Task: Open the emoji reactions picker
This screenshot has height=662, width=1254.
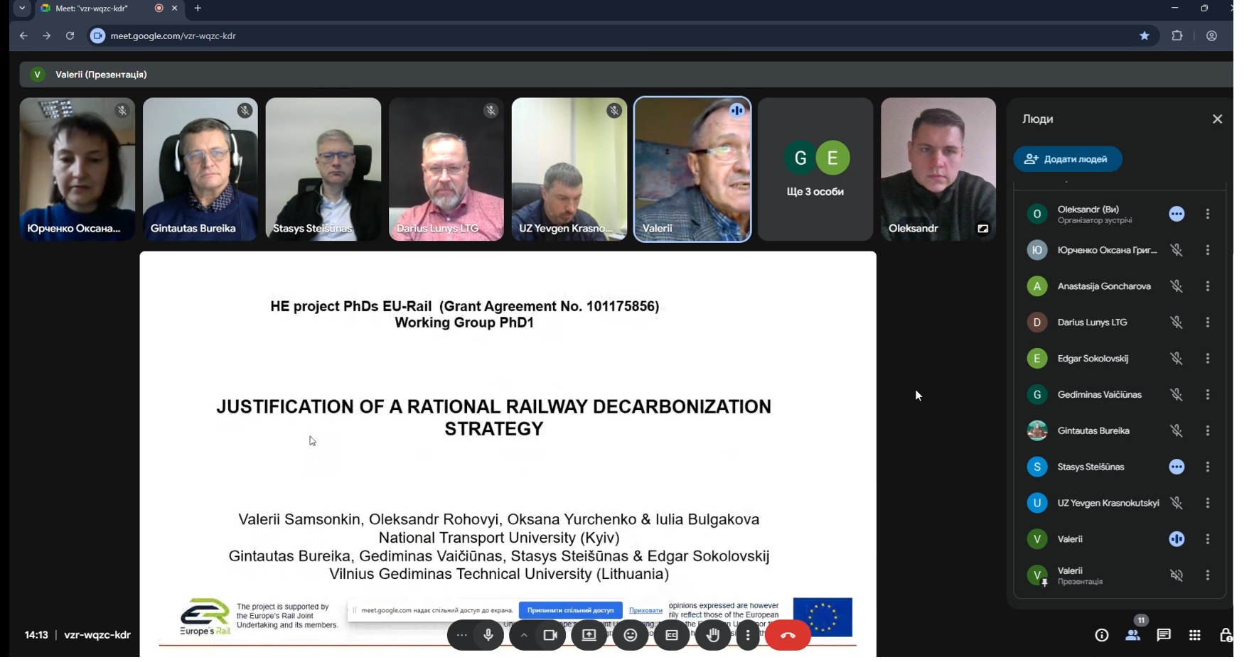Action: click(630, 635)
